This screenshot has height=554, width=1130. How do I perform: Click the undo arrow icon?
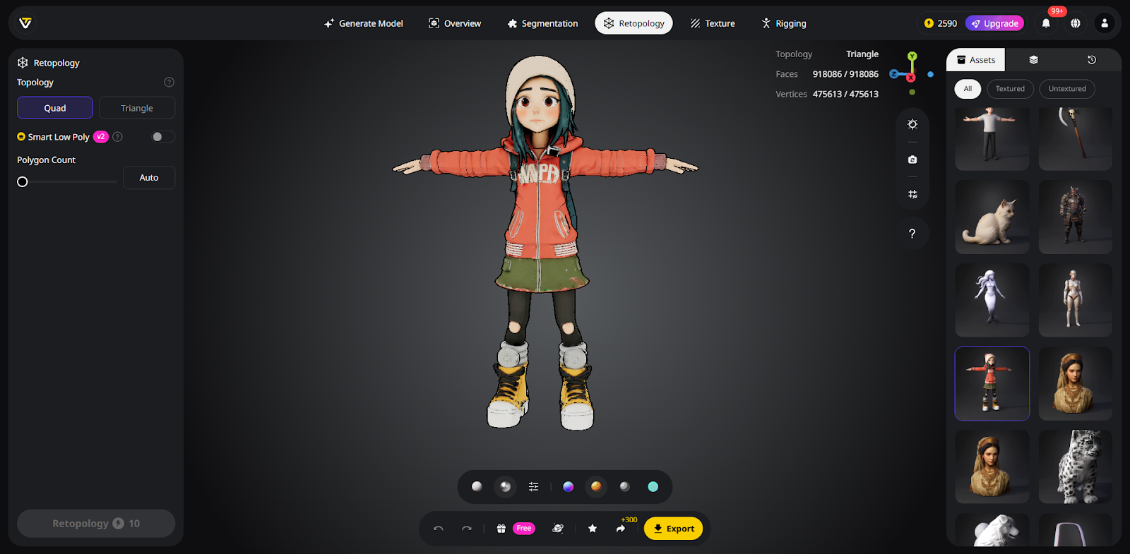(439, 529)
